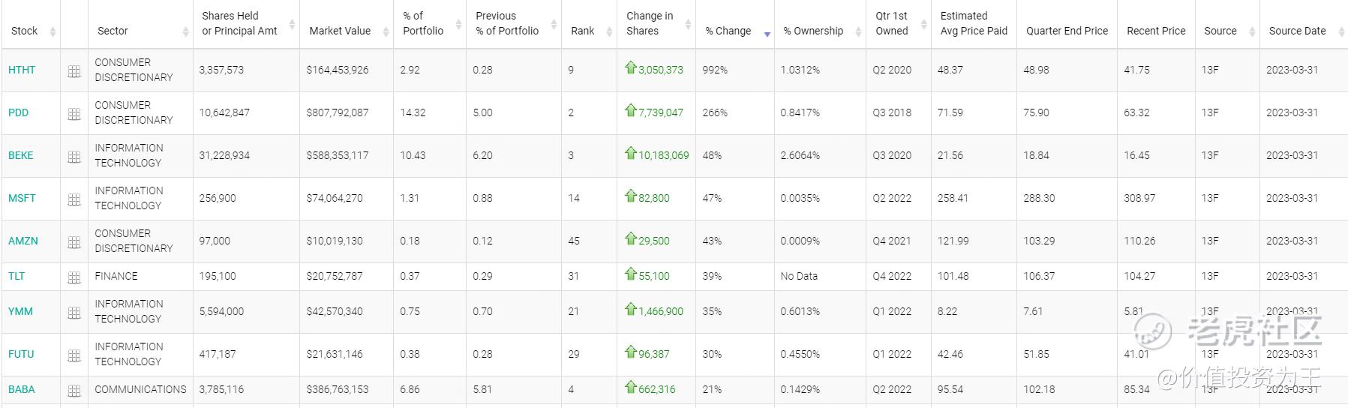
Task: Select the Change in Shares header
Action: (650, 23)
